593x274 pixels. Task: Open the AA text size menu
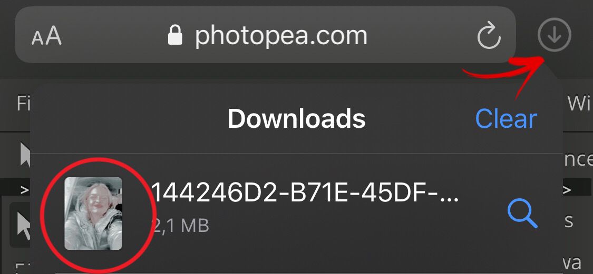46,36
